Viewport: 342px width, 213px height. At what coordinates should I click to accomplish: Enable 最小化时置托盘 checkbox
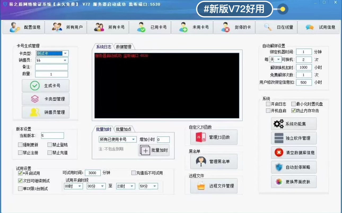(x=293, y=104)
